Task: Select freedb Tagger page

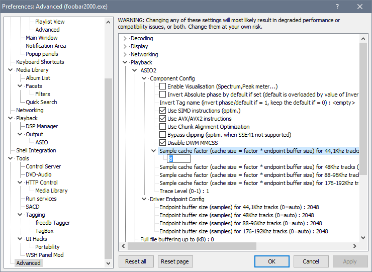Action: (53, 223)
